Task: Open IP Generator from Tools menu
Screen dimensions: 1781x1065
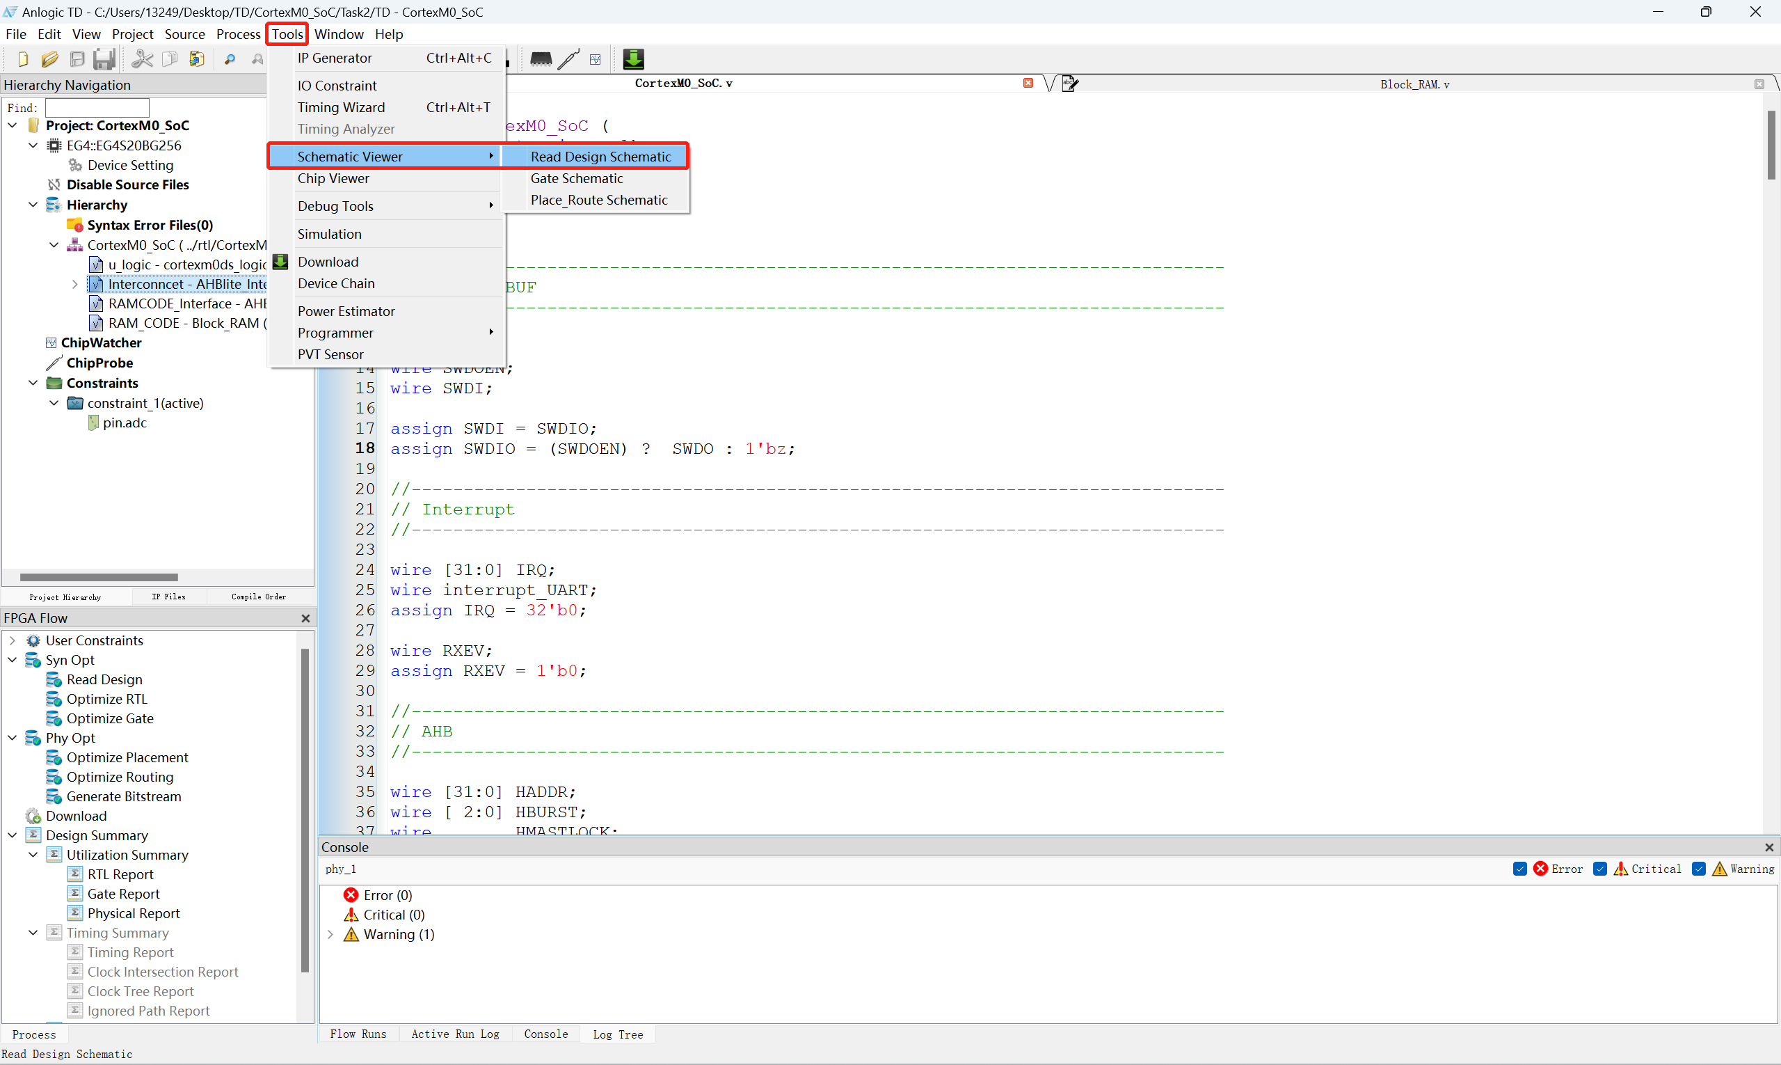Action: 388,58
